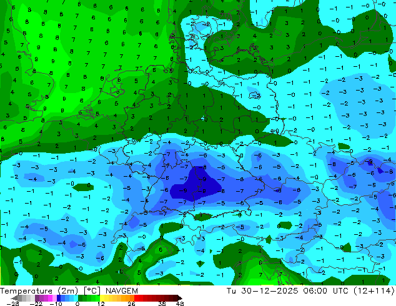
Task: Click the dark green legend swatch at 0
Action: coord(81,298)
